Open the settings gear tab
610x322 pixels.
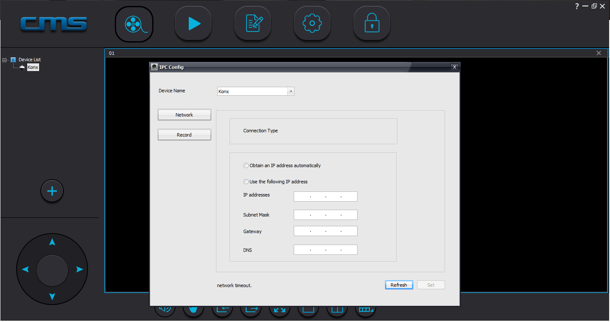click(312, 24)
